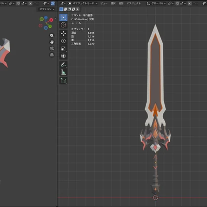
Task: Select the Box Select tool in the toolbar
Action: pos(63,17)
